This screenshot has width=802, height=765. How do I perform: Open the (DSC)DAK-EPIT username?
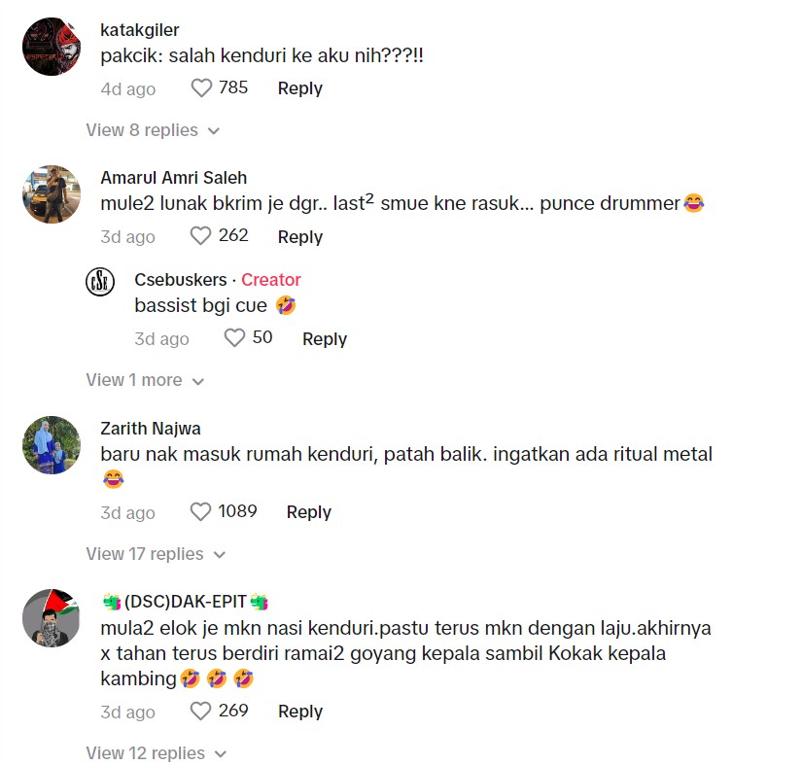point(185,602)
